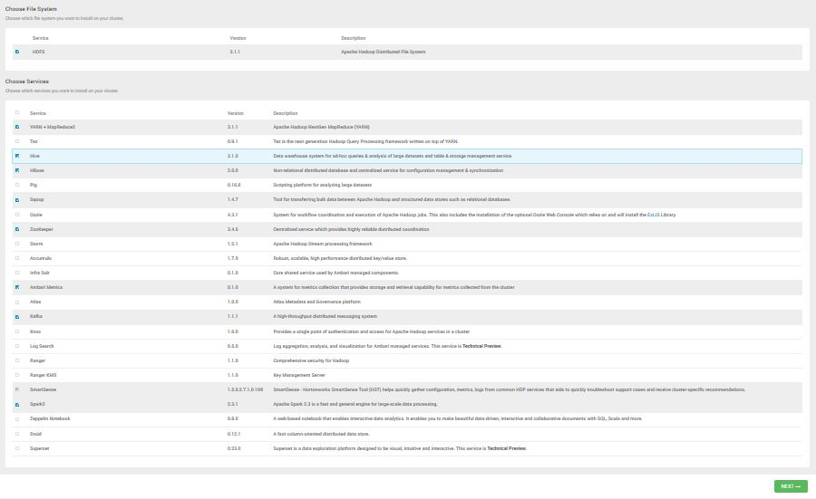The height and width of the screenshot is (499, 816).
Task: Click the Ambari Metrics service name
Action: pyautogui.click(x=46, y=287)
